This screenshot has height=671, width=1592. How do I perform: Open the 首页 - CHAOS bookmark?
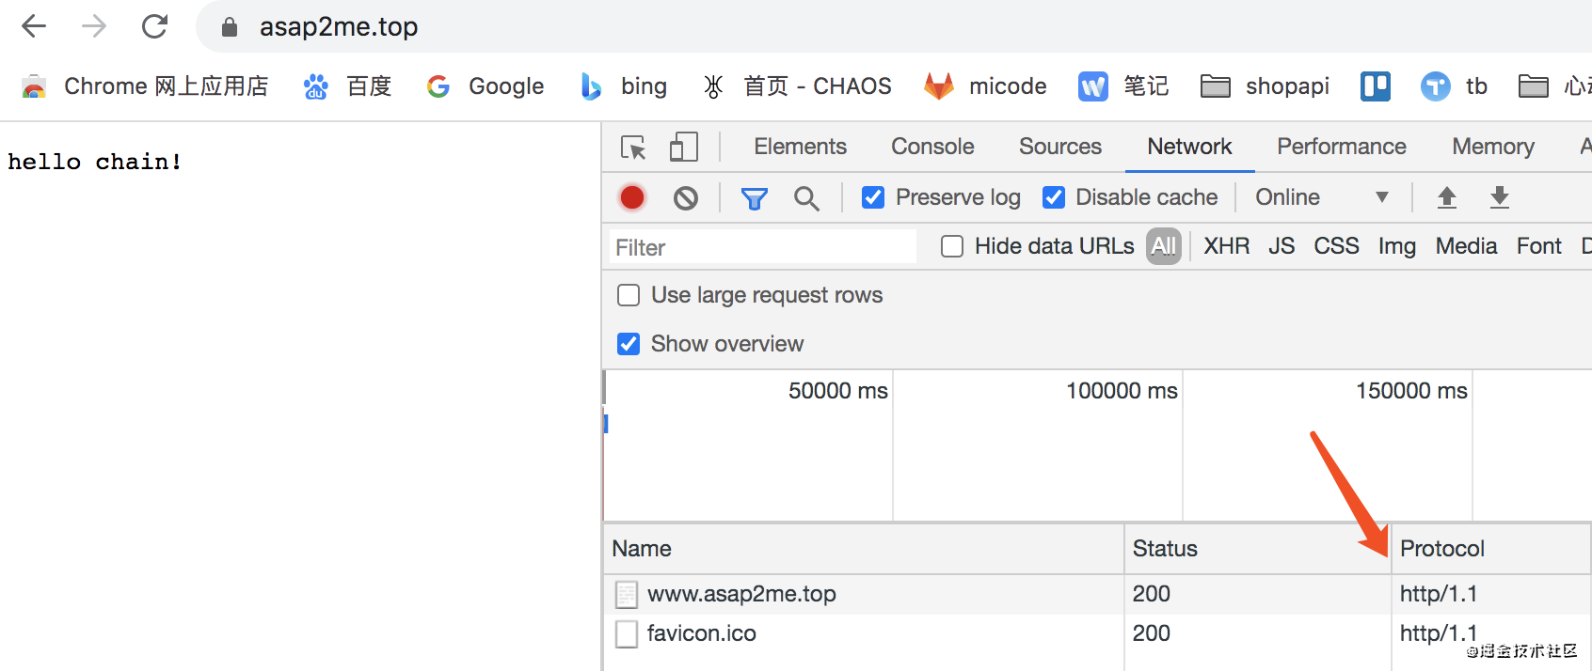(x=798, y=86)
